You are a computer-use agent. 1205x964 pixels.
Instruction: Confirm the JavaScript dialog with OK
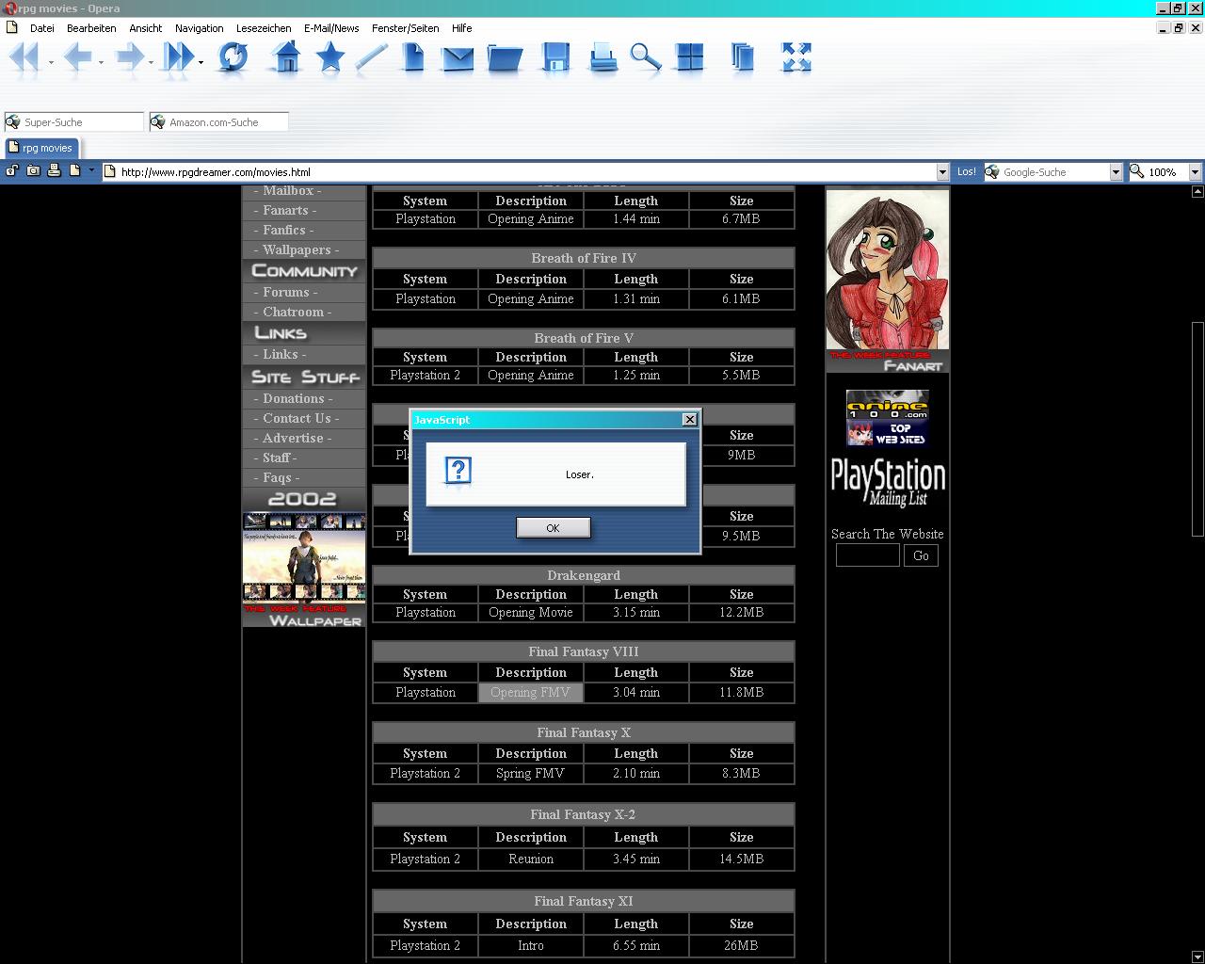(x=554, y=528)
